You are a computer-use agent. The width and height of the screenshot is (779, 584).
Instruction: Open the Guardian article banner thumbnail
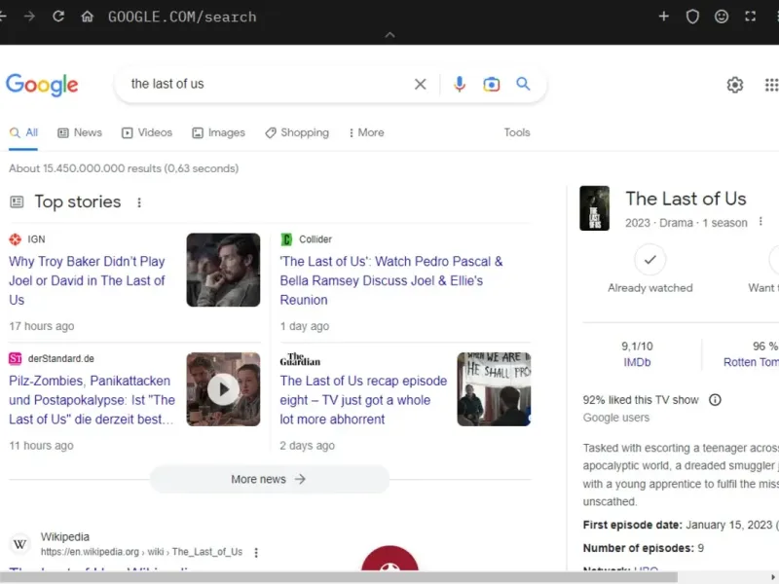coord(494,389)
